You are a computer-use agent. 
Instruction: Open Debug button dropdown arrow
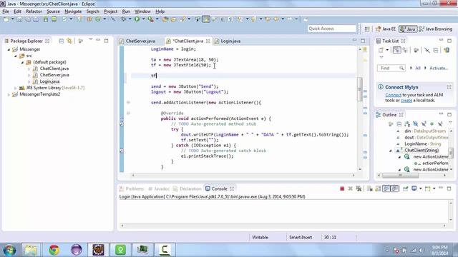(130, 19)
